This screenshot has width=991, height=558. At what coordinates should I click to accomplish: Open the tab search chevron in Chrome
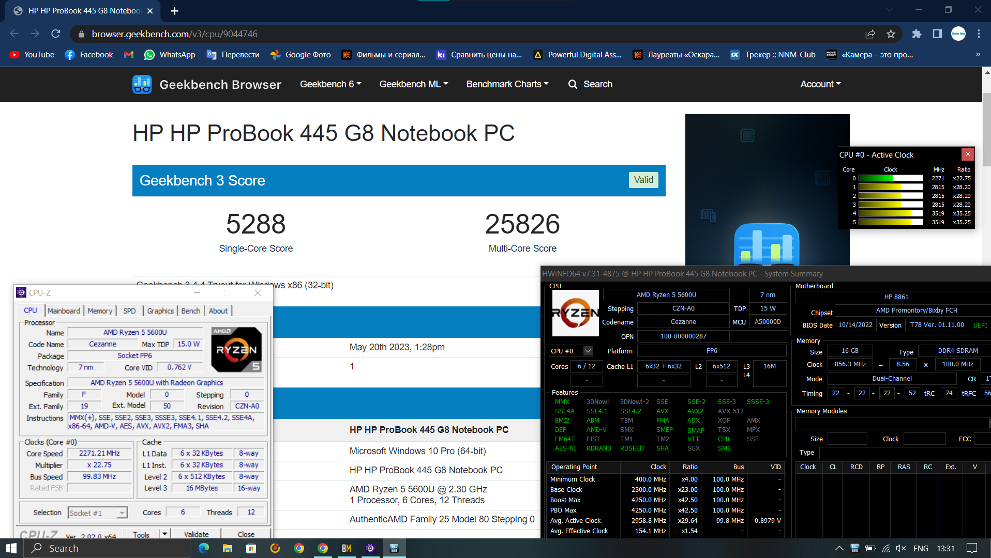(890, 10)
